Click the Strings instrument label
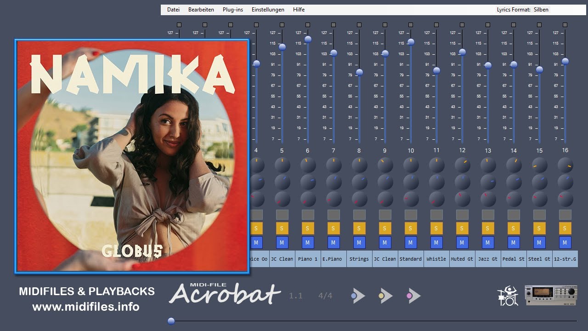588x331 pixels. [359, 259]
